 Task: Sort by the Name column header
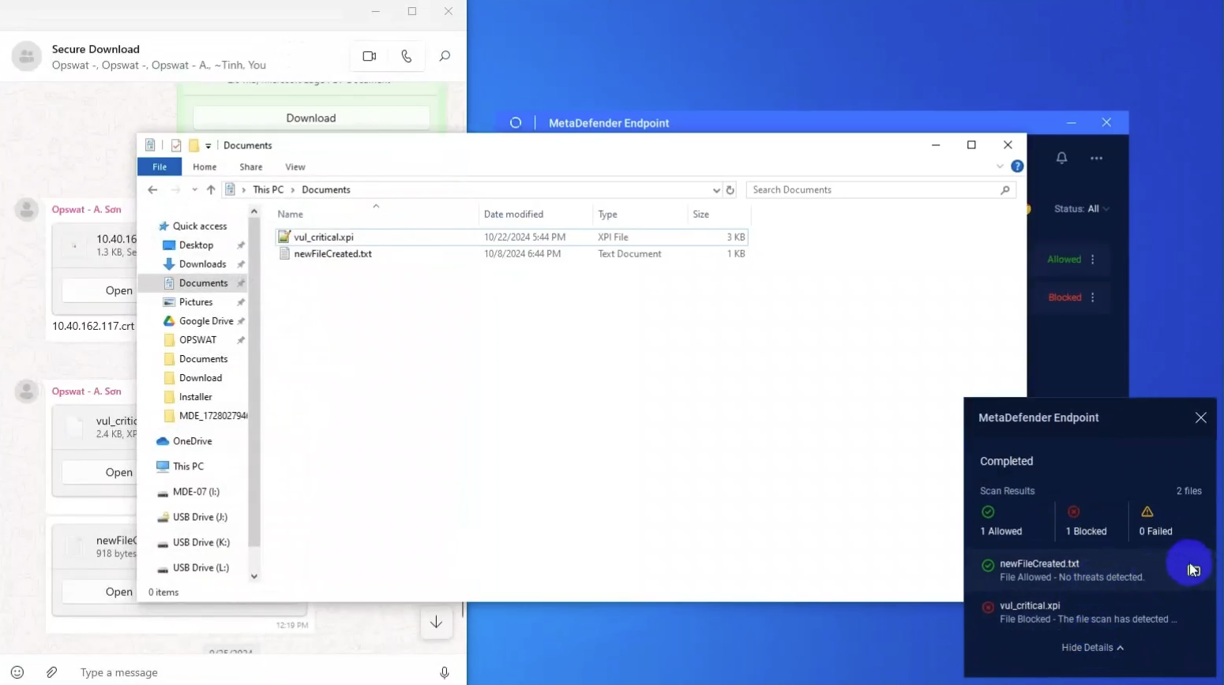pos(376,214)
